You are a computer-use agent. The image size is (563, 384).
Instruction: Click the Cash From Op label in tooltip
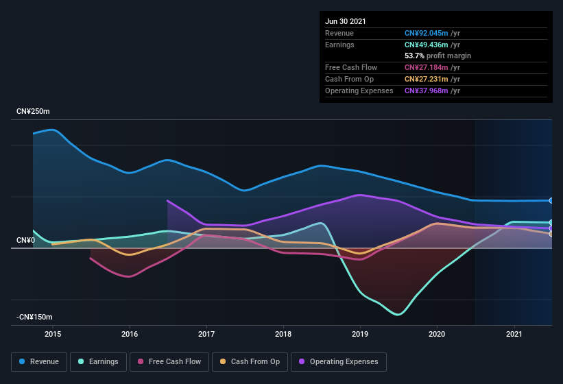(x=349, y=79)
